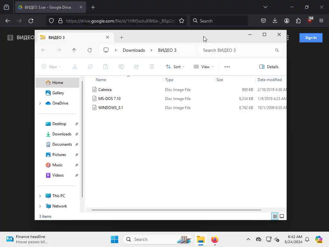Sort by Date modified column header
Image resolution: width=329 pixels, height=247 pixels.
pos(270,80)
